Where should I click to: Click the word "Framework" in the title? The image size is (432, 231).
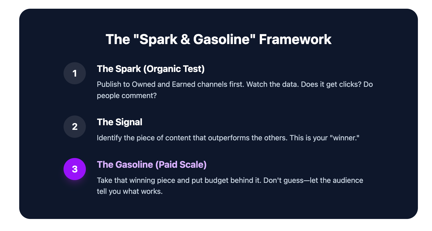click(x=295, y=39)
